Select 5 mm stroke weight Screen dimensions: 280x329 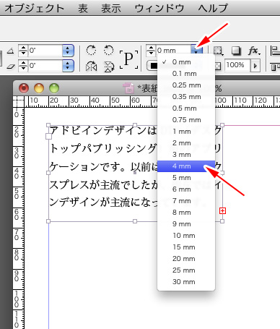point(186,178)
